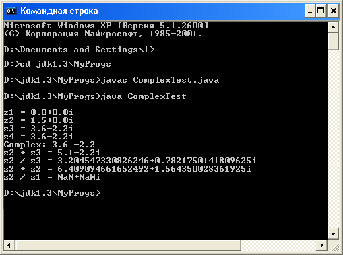Viewport: 343px width, 255px height.
Task: Maximize the command prompt window
Action: (x=321, y=11)
